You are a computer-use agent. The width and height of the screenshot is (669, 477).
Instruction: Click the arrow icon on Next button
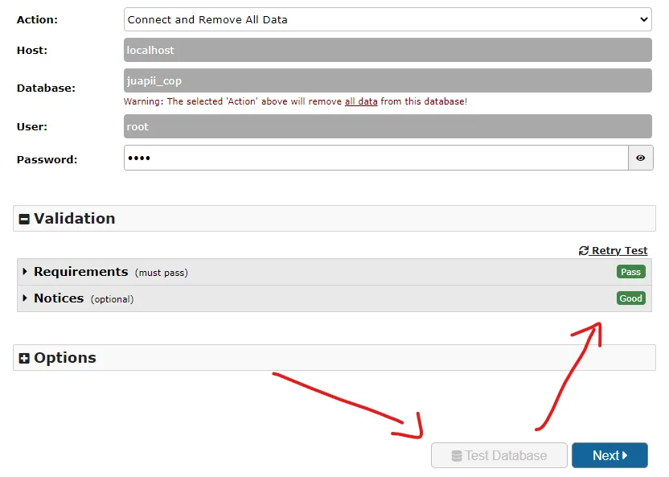625,455
